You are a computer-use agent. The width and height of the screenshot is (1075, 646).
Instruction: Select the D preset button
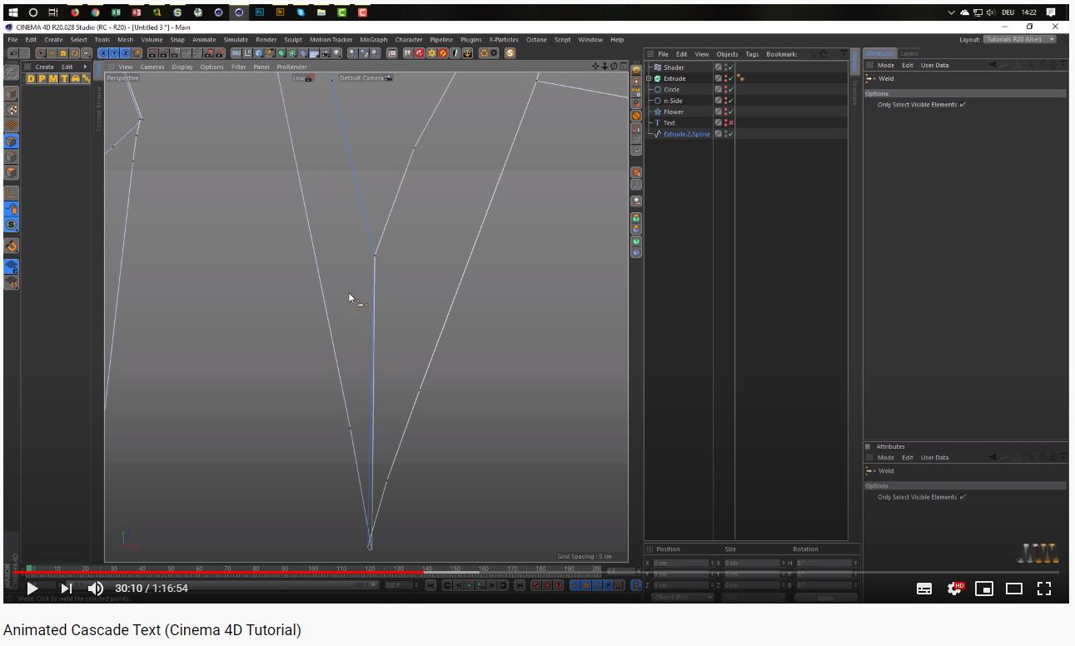pos(31,78)
